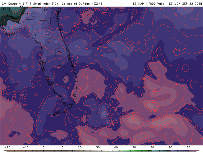Image resolution: width=203 pixels, height=152 pixels.
Task: Click the '70' color scale label below the map
Action: [x=170, y=147]
